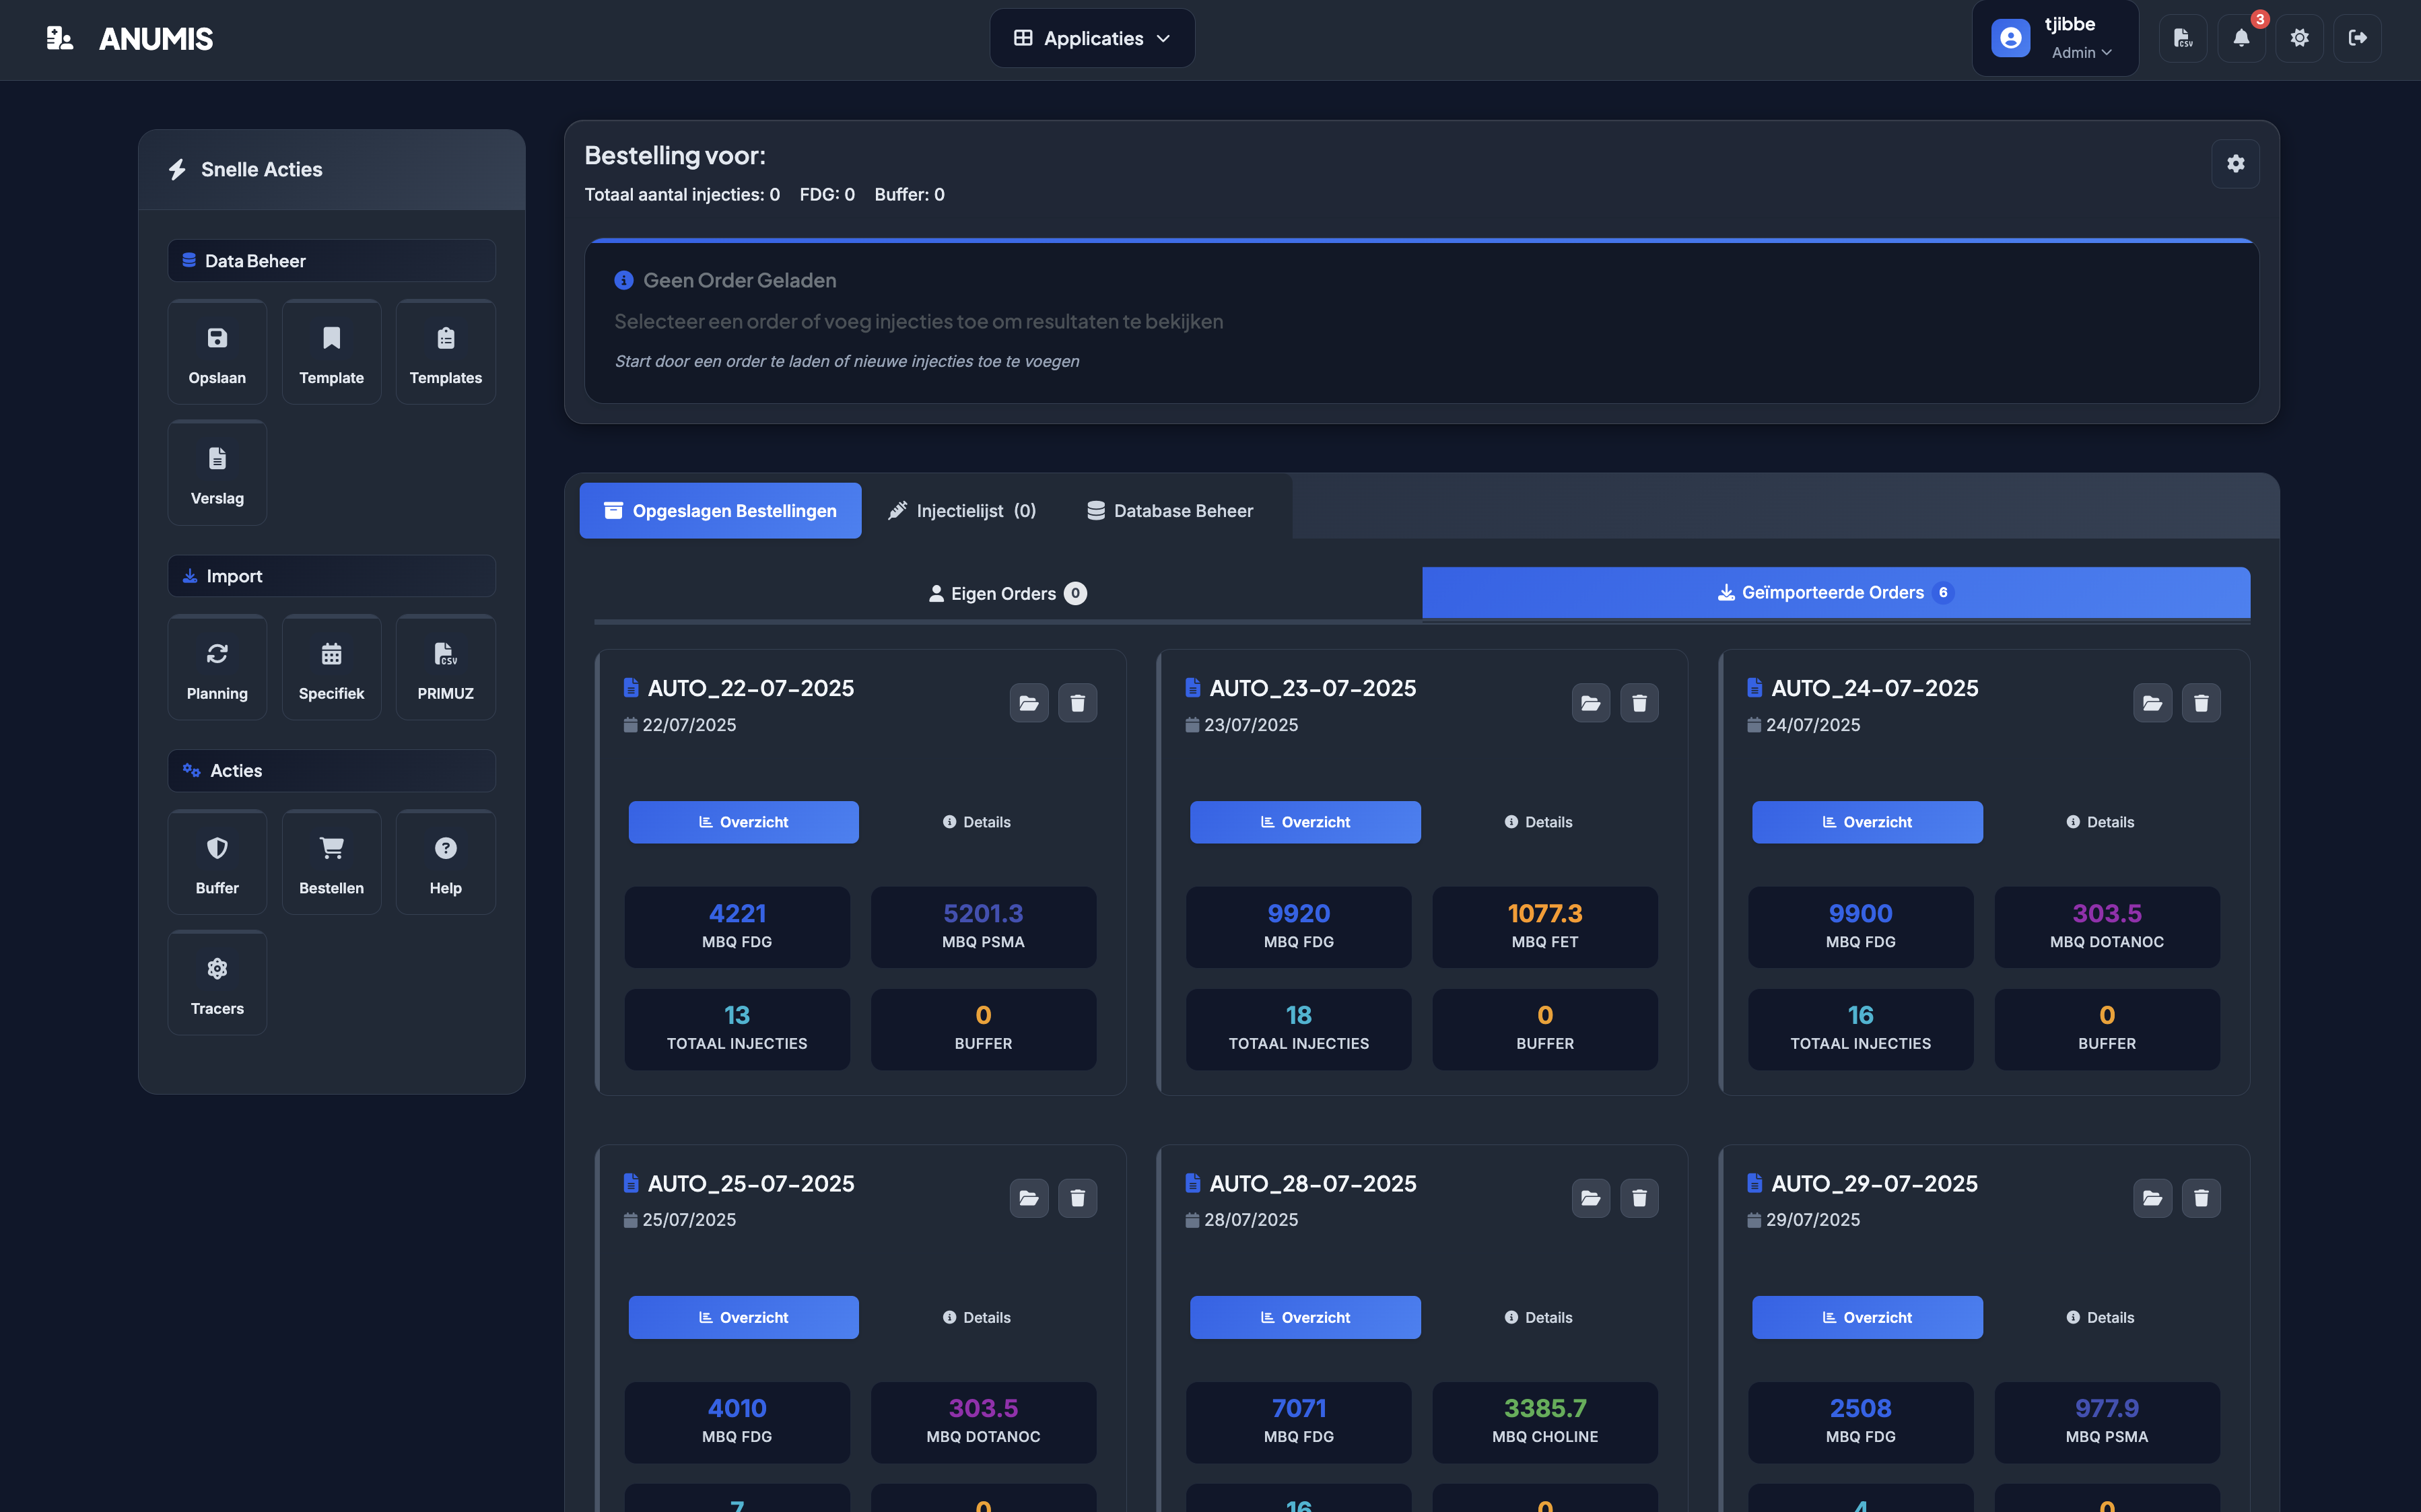Switch to the Injectielijst tab

pos(962,511)
